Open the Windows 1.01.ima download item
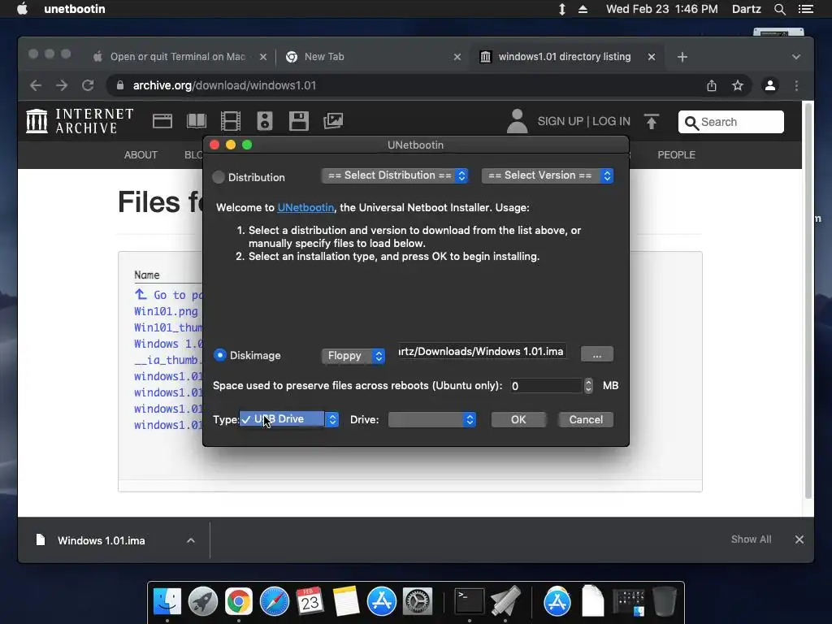Viewport: 832px width, 624px height. [x=101, y=540]
